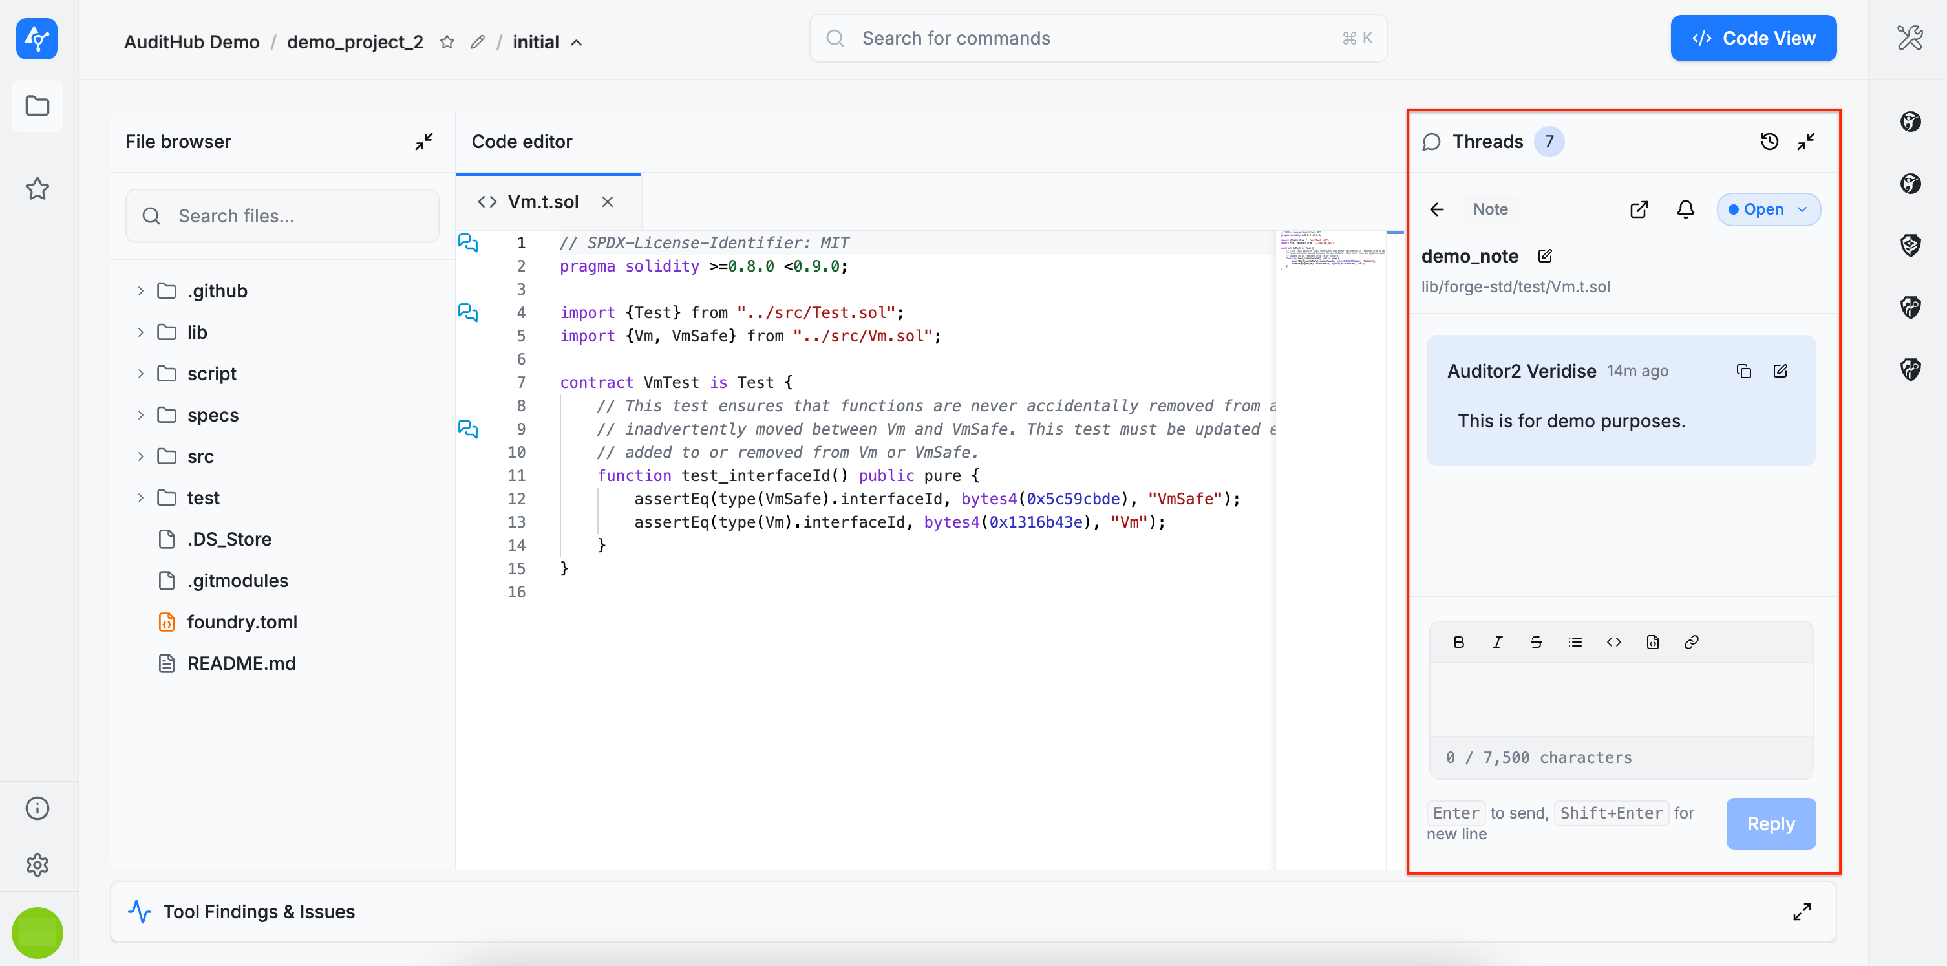The height and width of the screenshot is (966, 1947).
Task: Edit the demo_note title
Action: pos(1545,256)
